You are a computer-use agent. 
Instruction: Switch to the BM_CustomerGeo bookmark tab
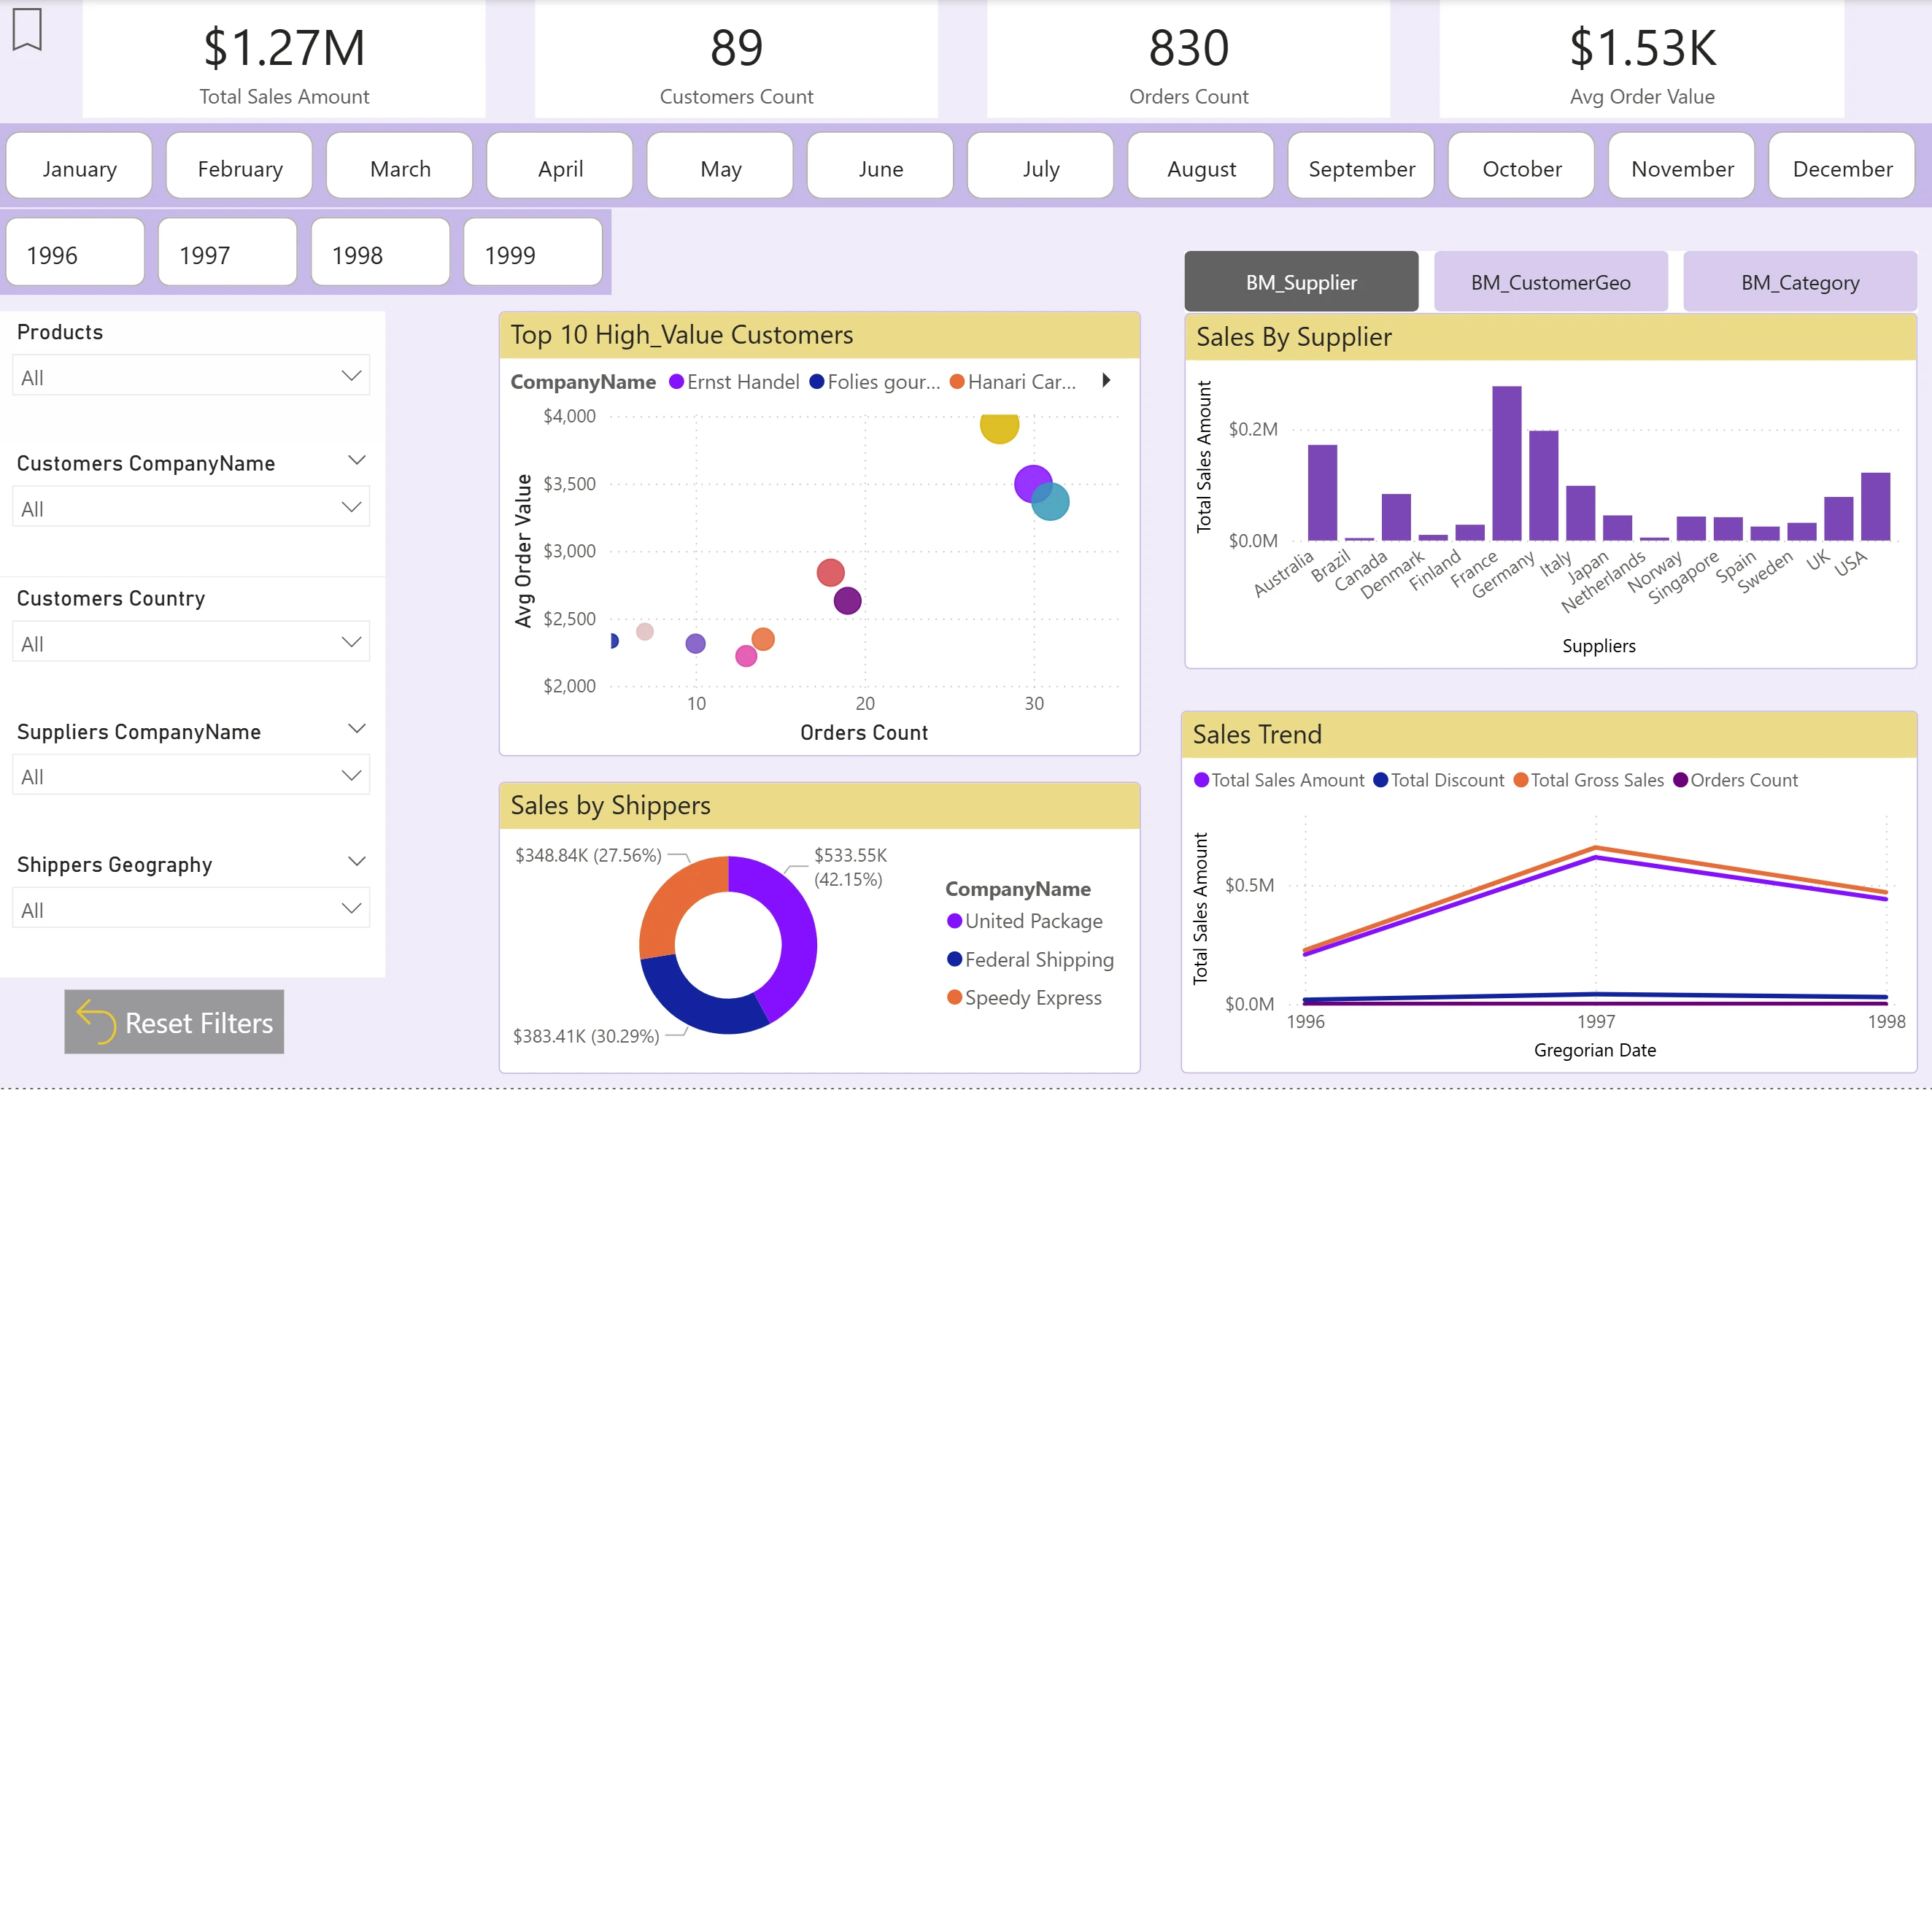1550,282
